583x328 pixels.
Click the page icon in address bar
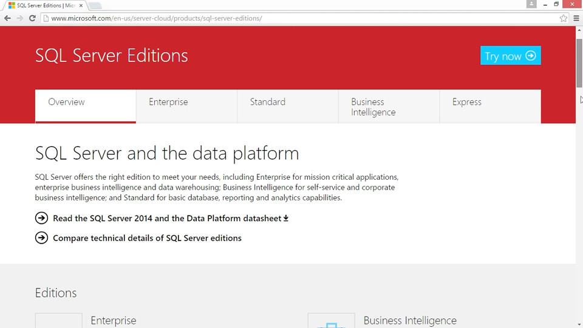tap(46, 18)
